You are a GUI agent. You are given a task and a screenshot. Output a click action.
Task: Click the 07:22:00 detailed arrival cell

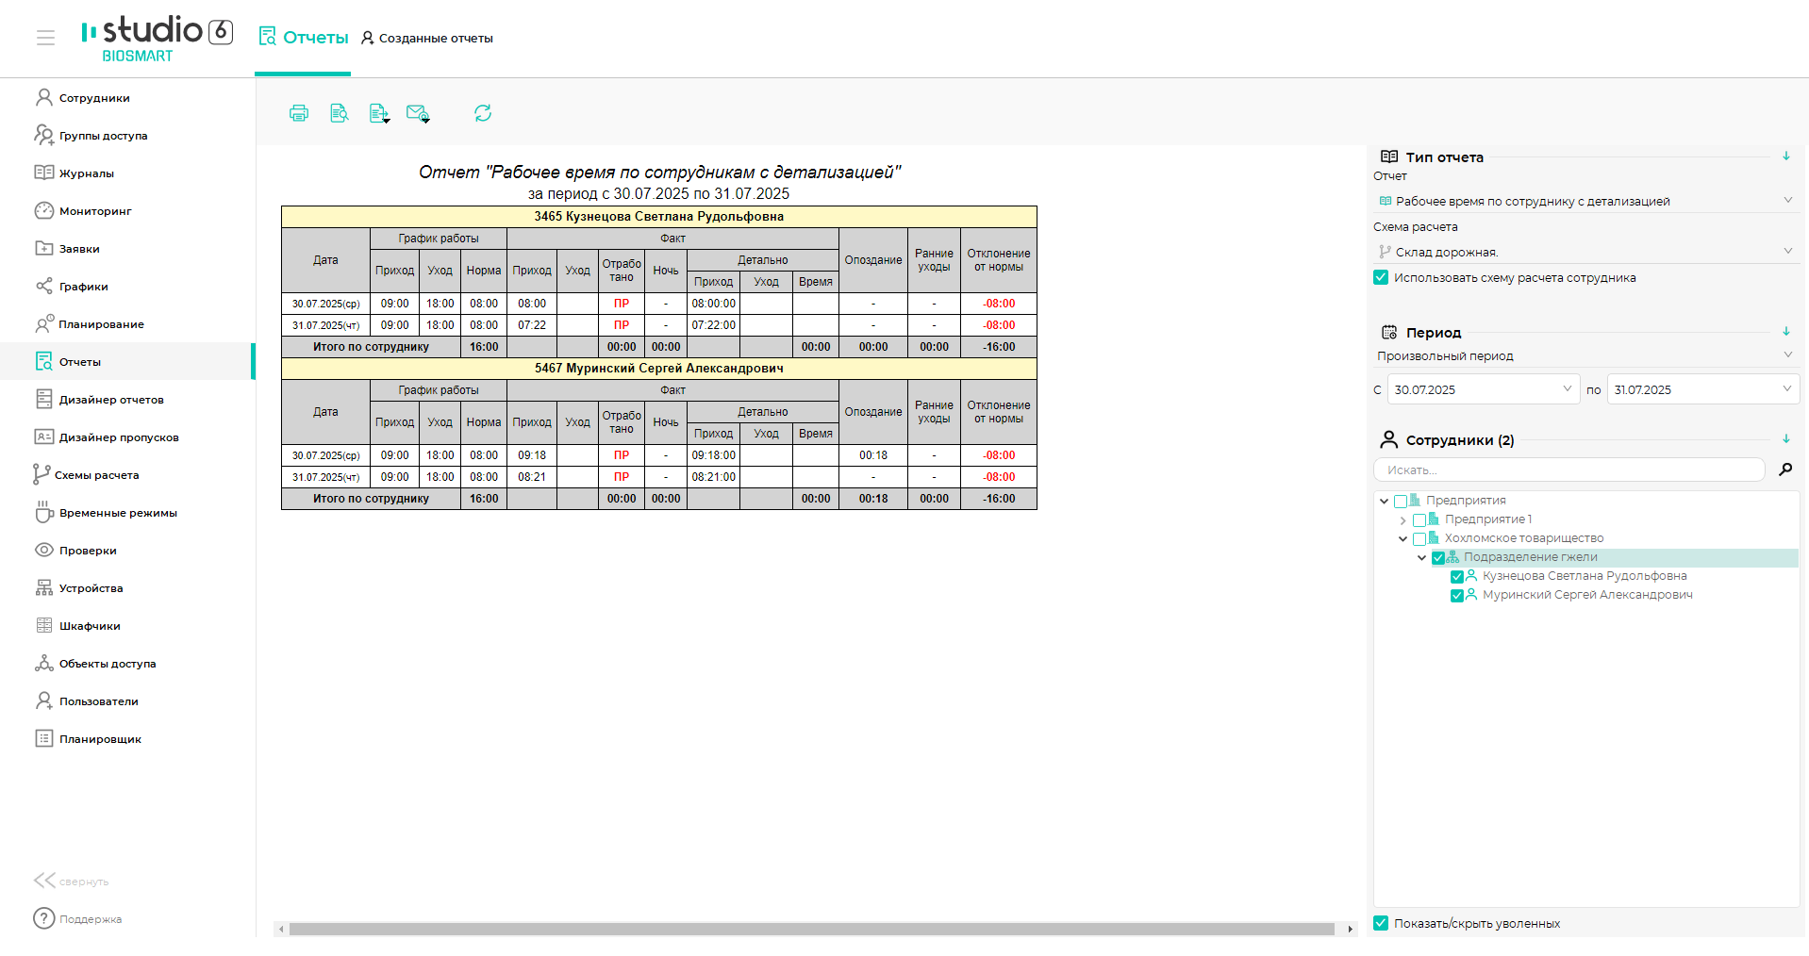(x=713, y=325)
